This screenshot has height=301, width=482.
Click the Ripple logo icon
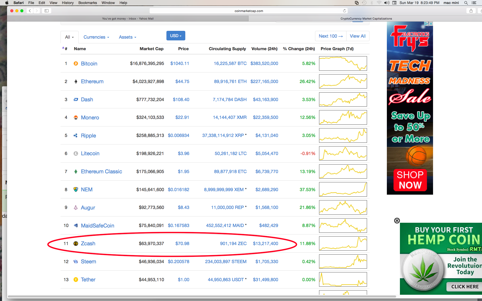[76, 135]
